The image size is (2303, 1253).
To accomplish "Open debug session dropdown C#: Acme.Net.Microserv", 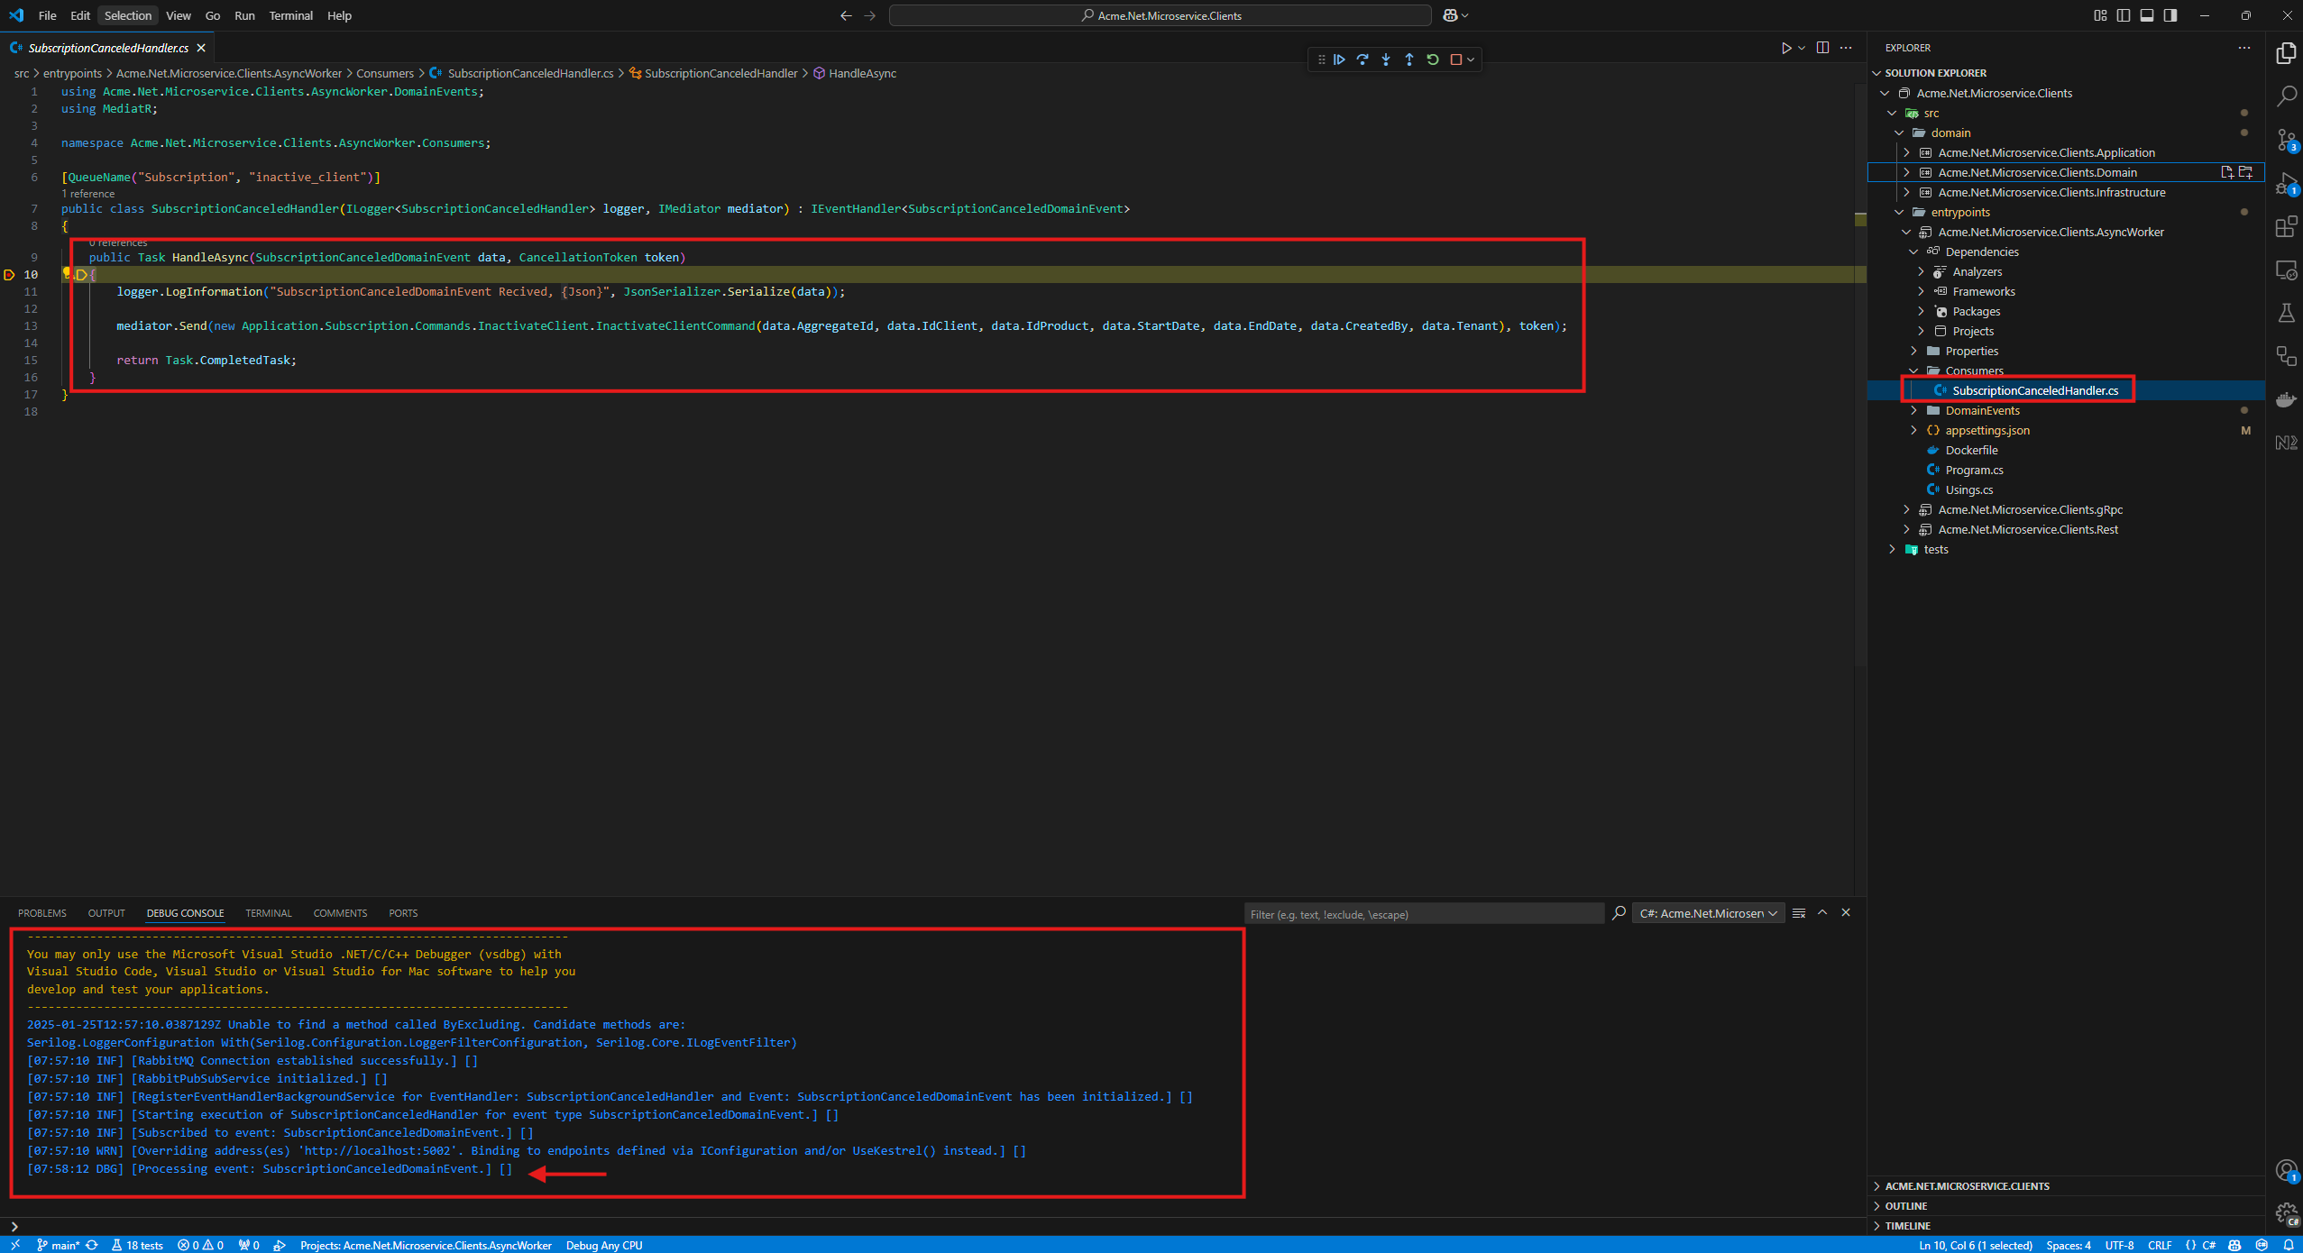I will click(1708, 913).
